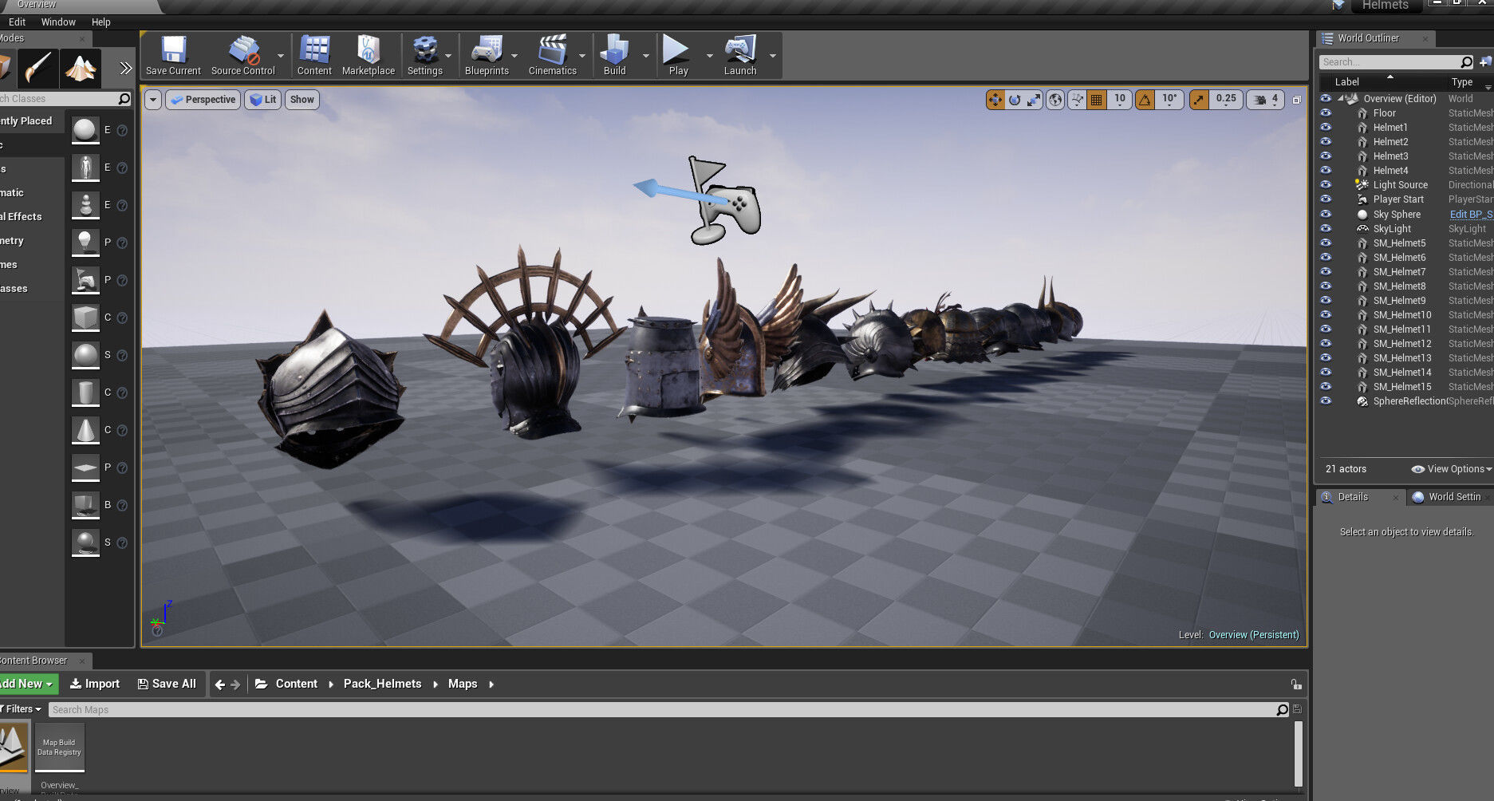Click the Build toolbar icon
This screenshot has width=1494, height=801.
[x=615, y=55]
